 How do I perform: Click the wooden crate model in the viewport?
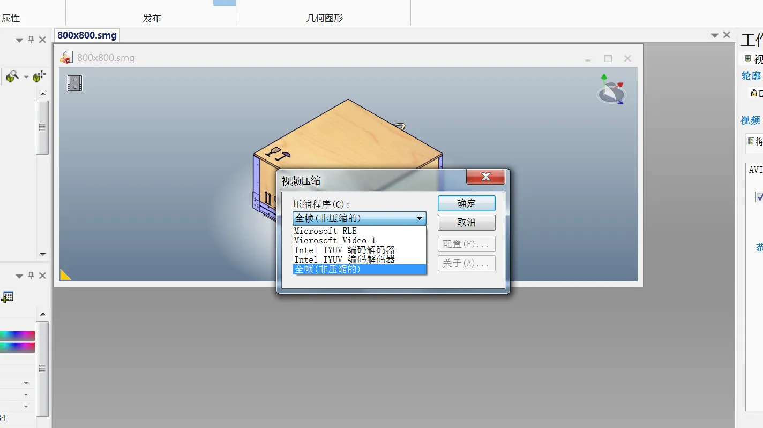click(x=348, y=140)
